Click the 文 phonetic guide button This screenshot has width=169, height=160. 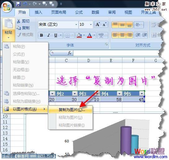point(101,35)
